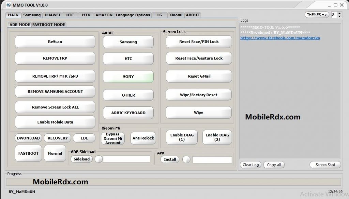
Task: Click the MMO TOOL app icon in title bar
Action: 9,5
